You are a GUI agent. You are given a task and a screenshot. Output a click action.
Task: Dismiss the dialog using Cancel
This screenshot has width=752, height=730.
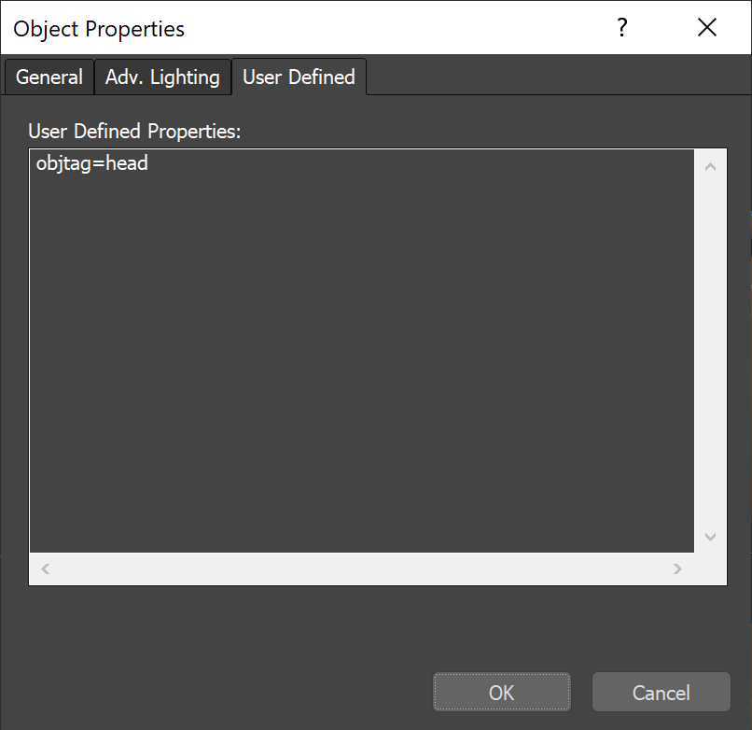coord(661,692)
